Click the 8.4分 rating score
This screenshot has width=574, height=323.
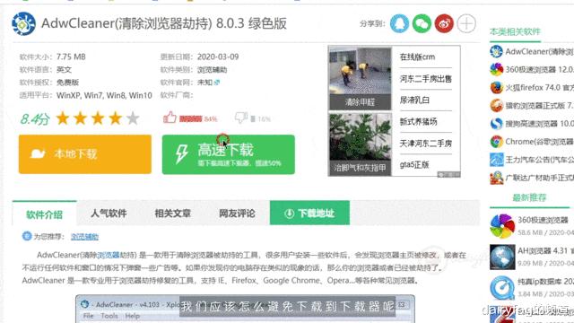coord(35,118)
